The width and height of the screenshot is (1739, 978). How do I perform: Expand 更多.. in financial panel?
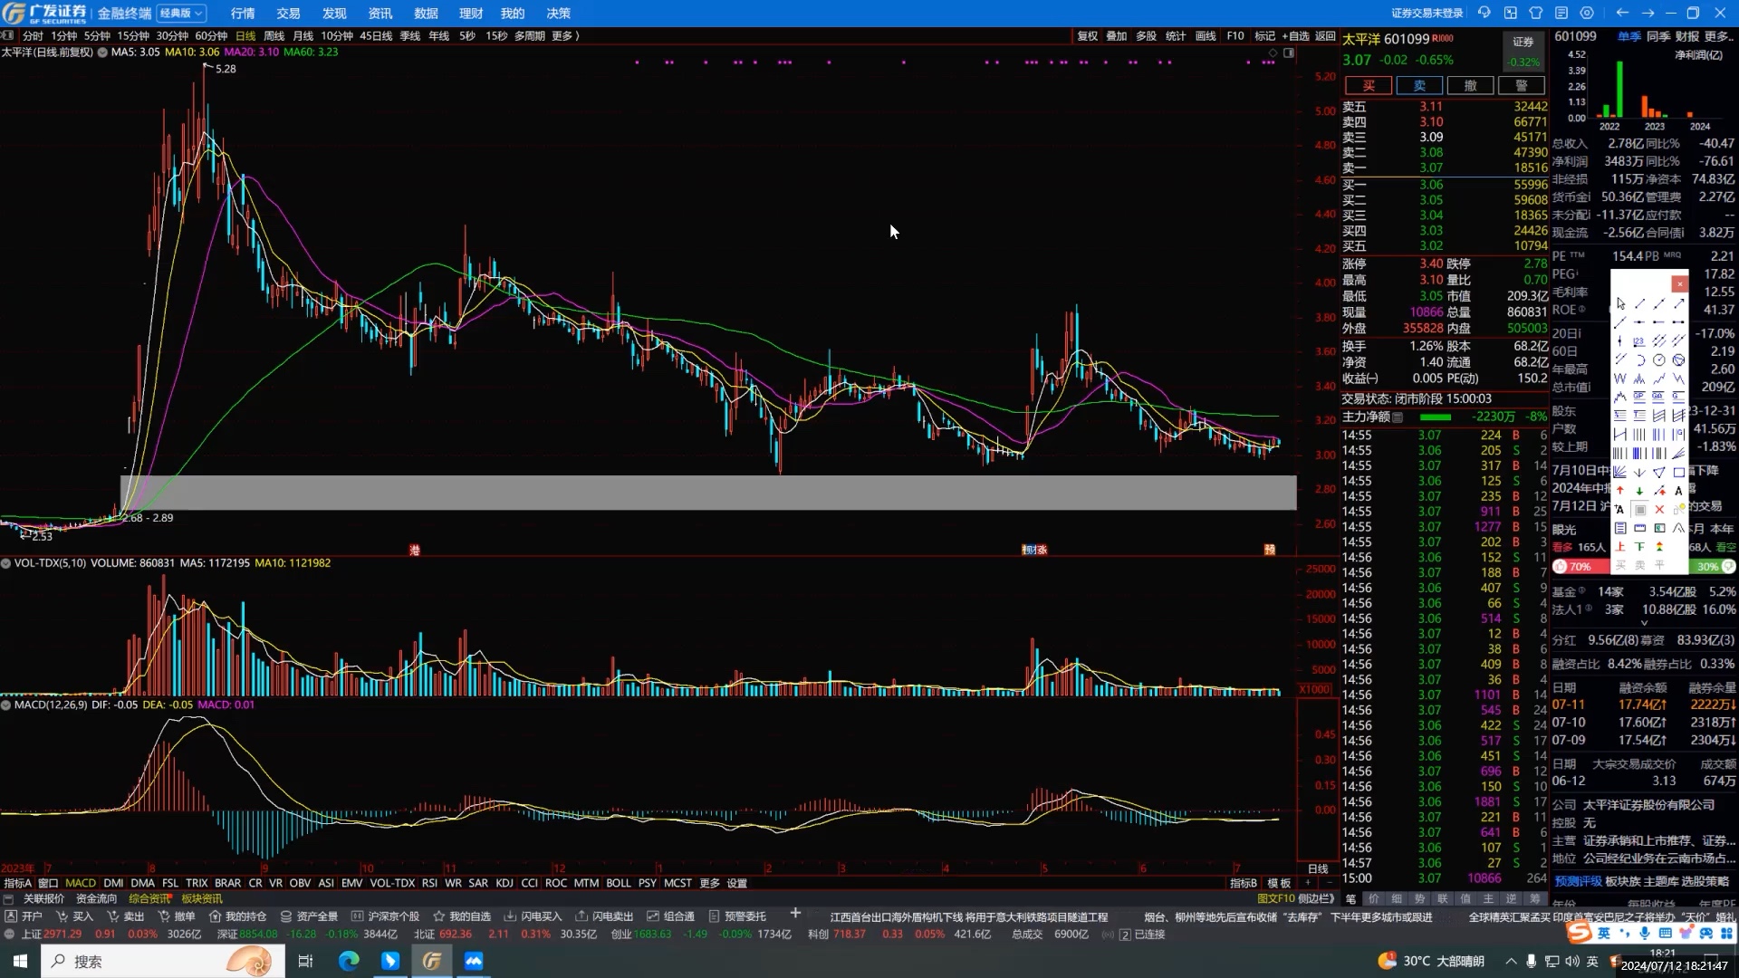click(1719, 36)
